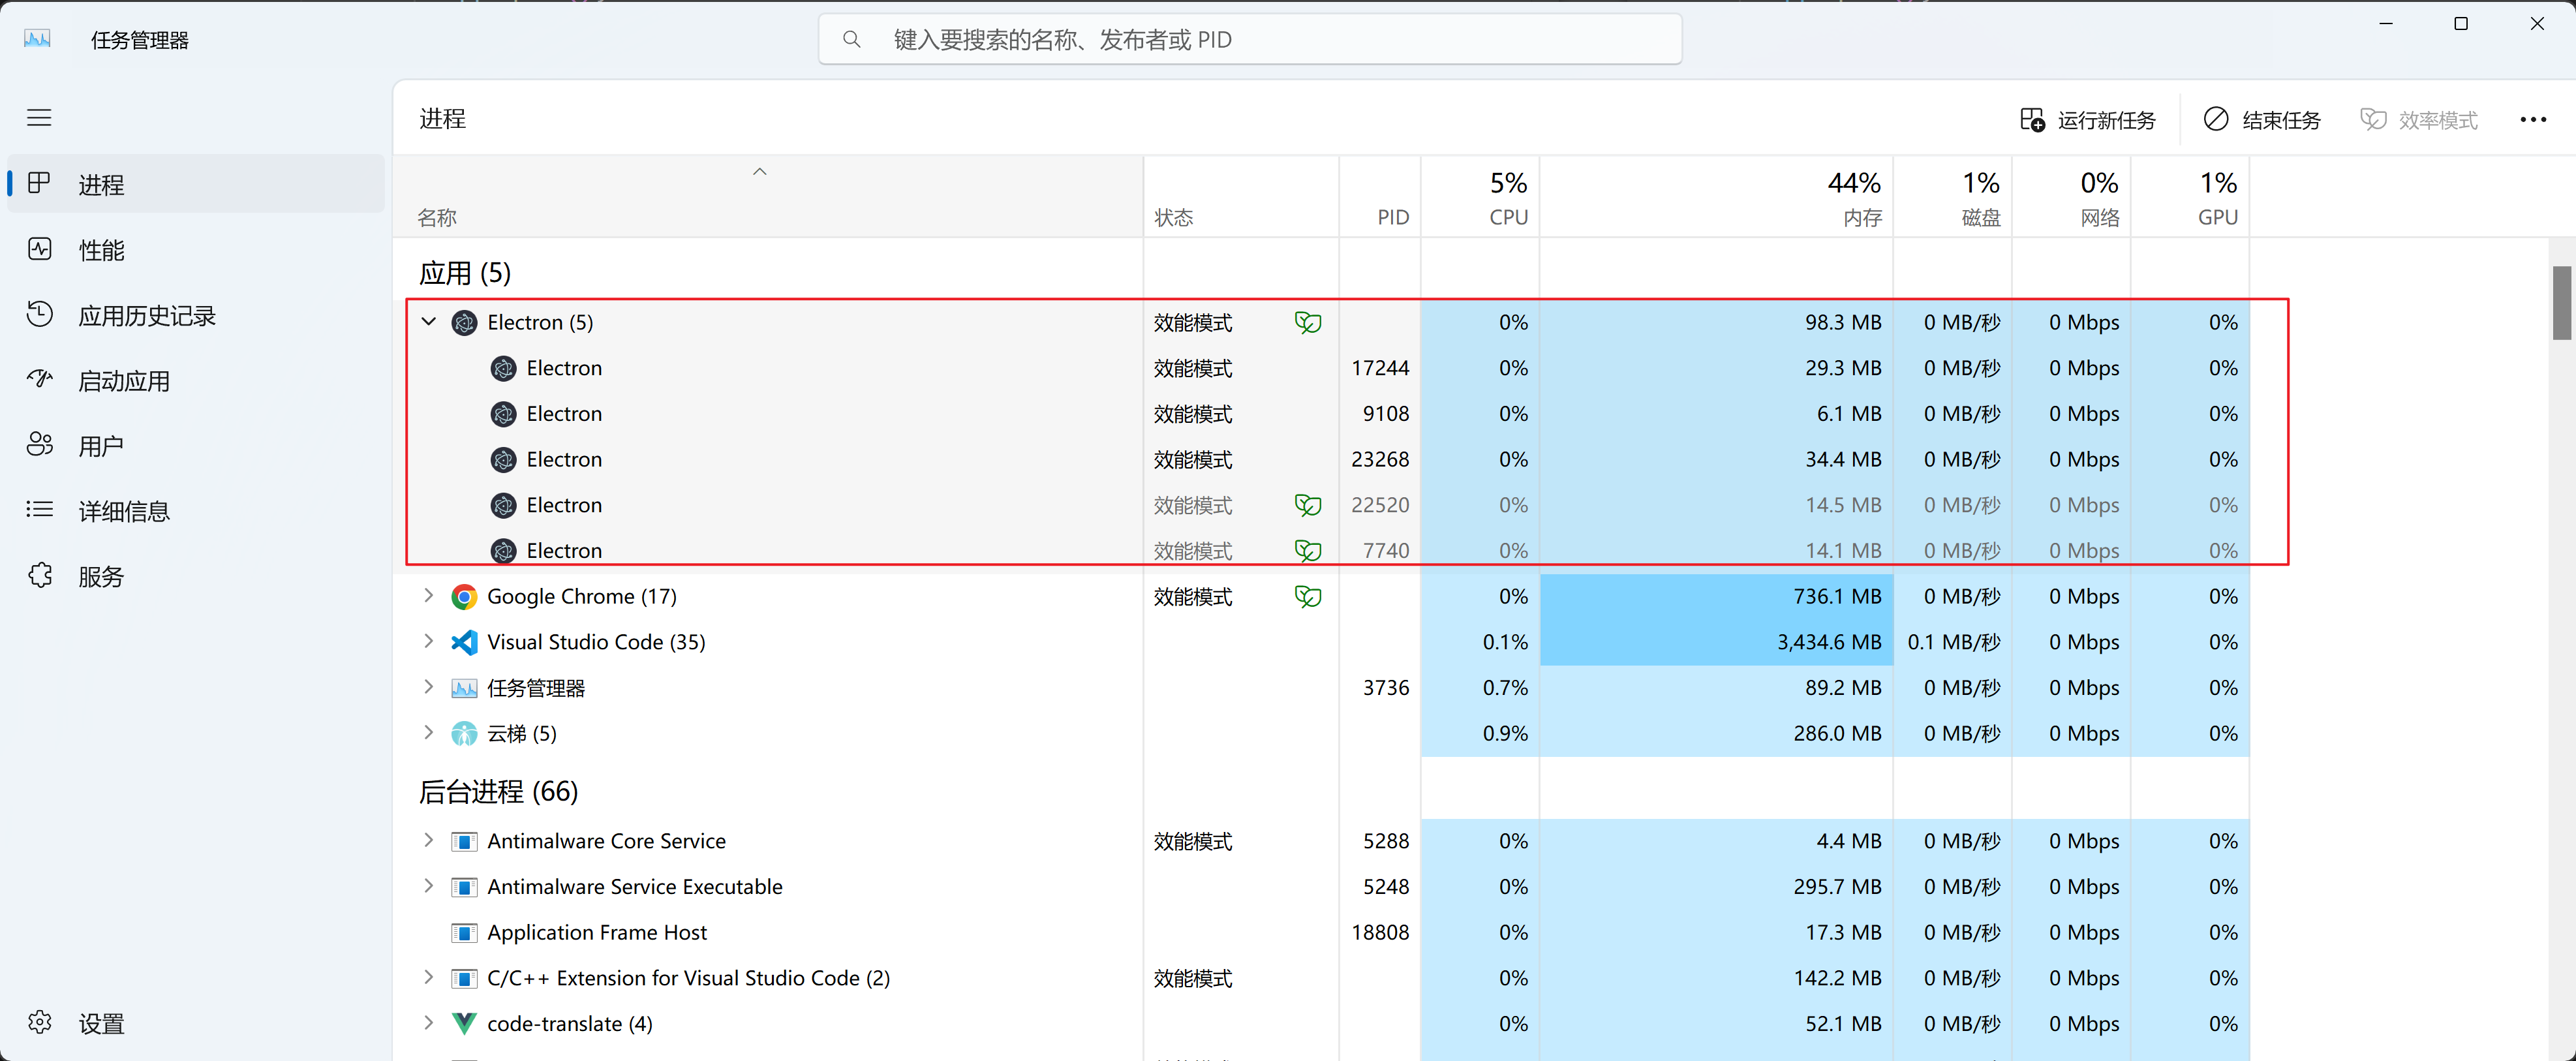Click the Visual Studio Code icon

point(464,642)
